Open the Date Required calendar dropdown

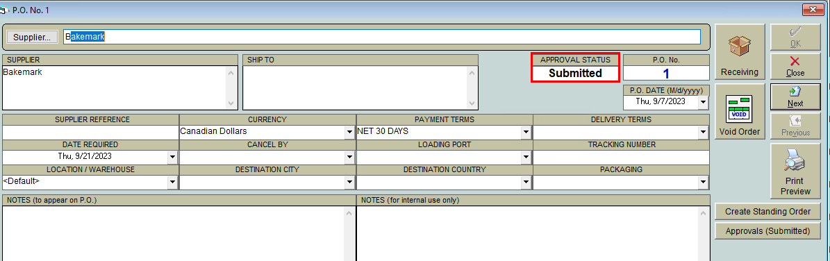coord(172,157)
